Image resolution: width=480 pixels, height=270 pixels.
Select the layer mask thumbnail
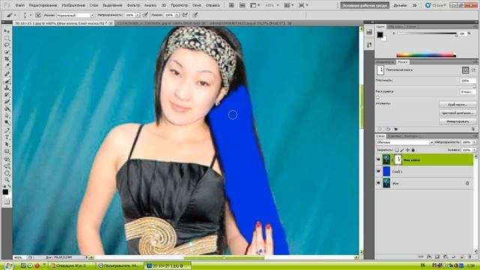pyautogui.click(x=397, y=160)
